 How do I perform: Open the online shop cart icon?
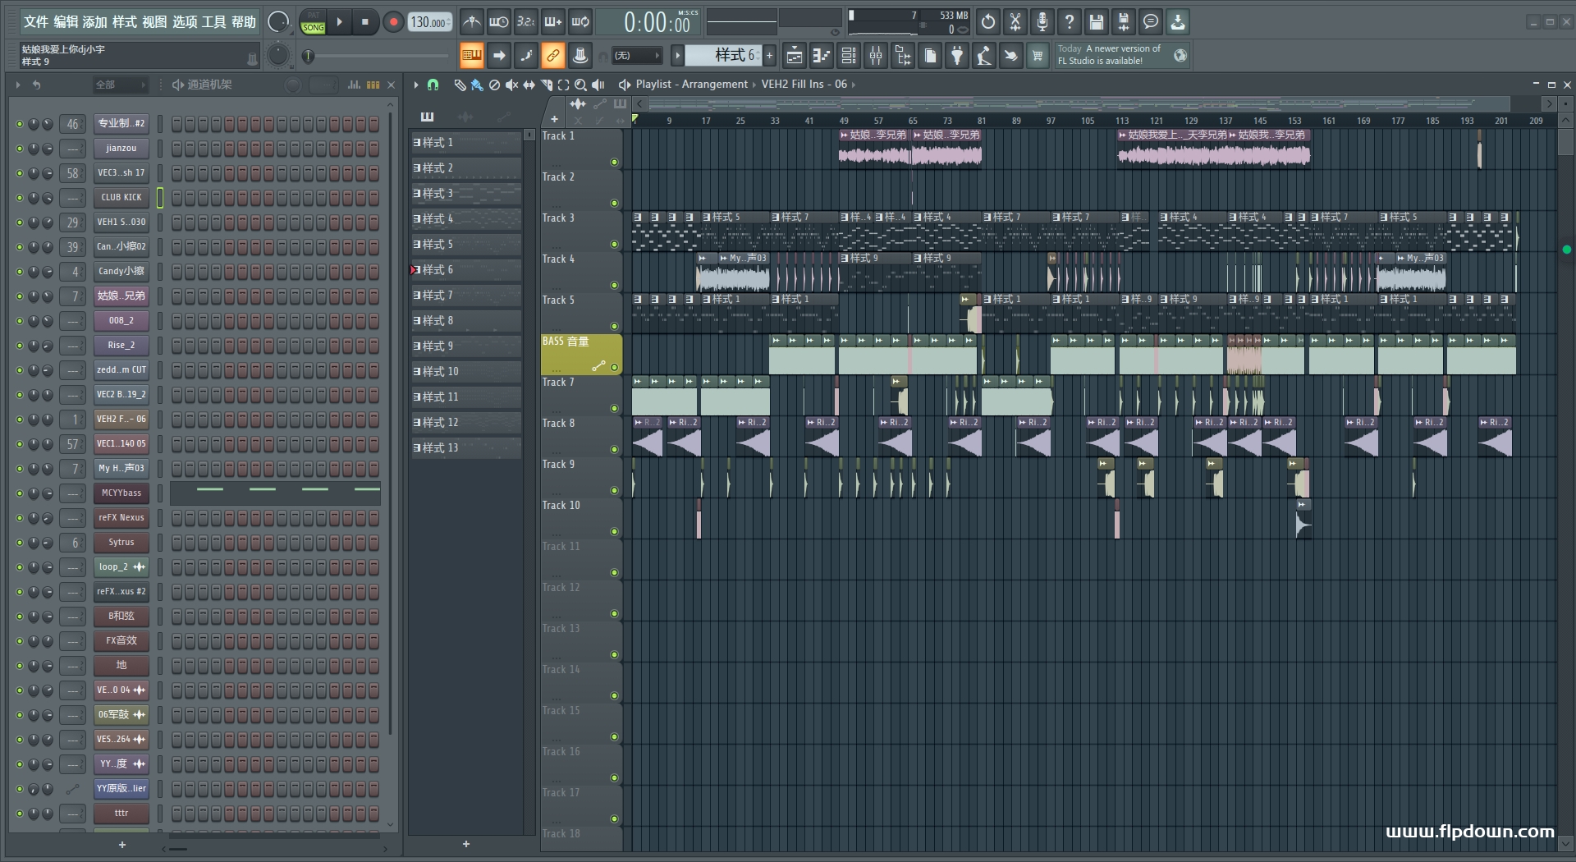click(1038, 56)
